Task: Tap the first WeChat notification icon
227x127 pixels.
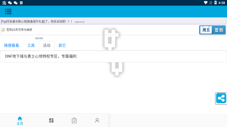Action: 10,3
